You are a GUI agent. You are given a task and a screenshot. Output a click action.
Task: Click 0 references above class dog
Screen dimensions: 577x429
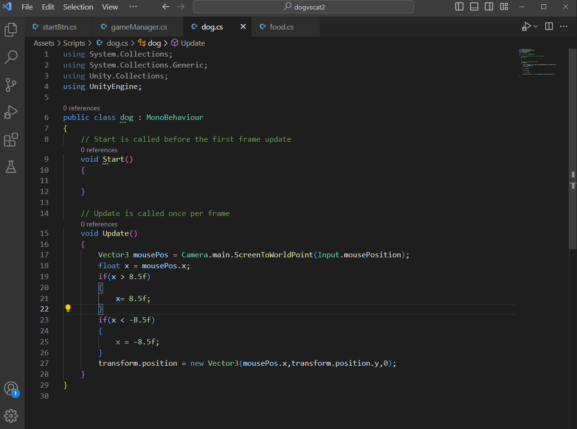click(x=82, y=108)
